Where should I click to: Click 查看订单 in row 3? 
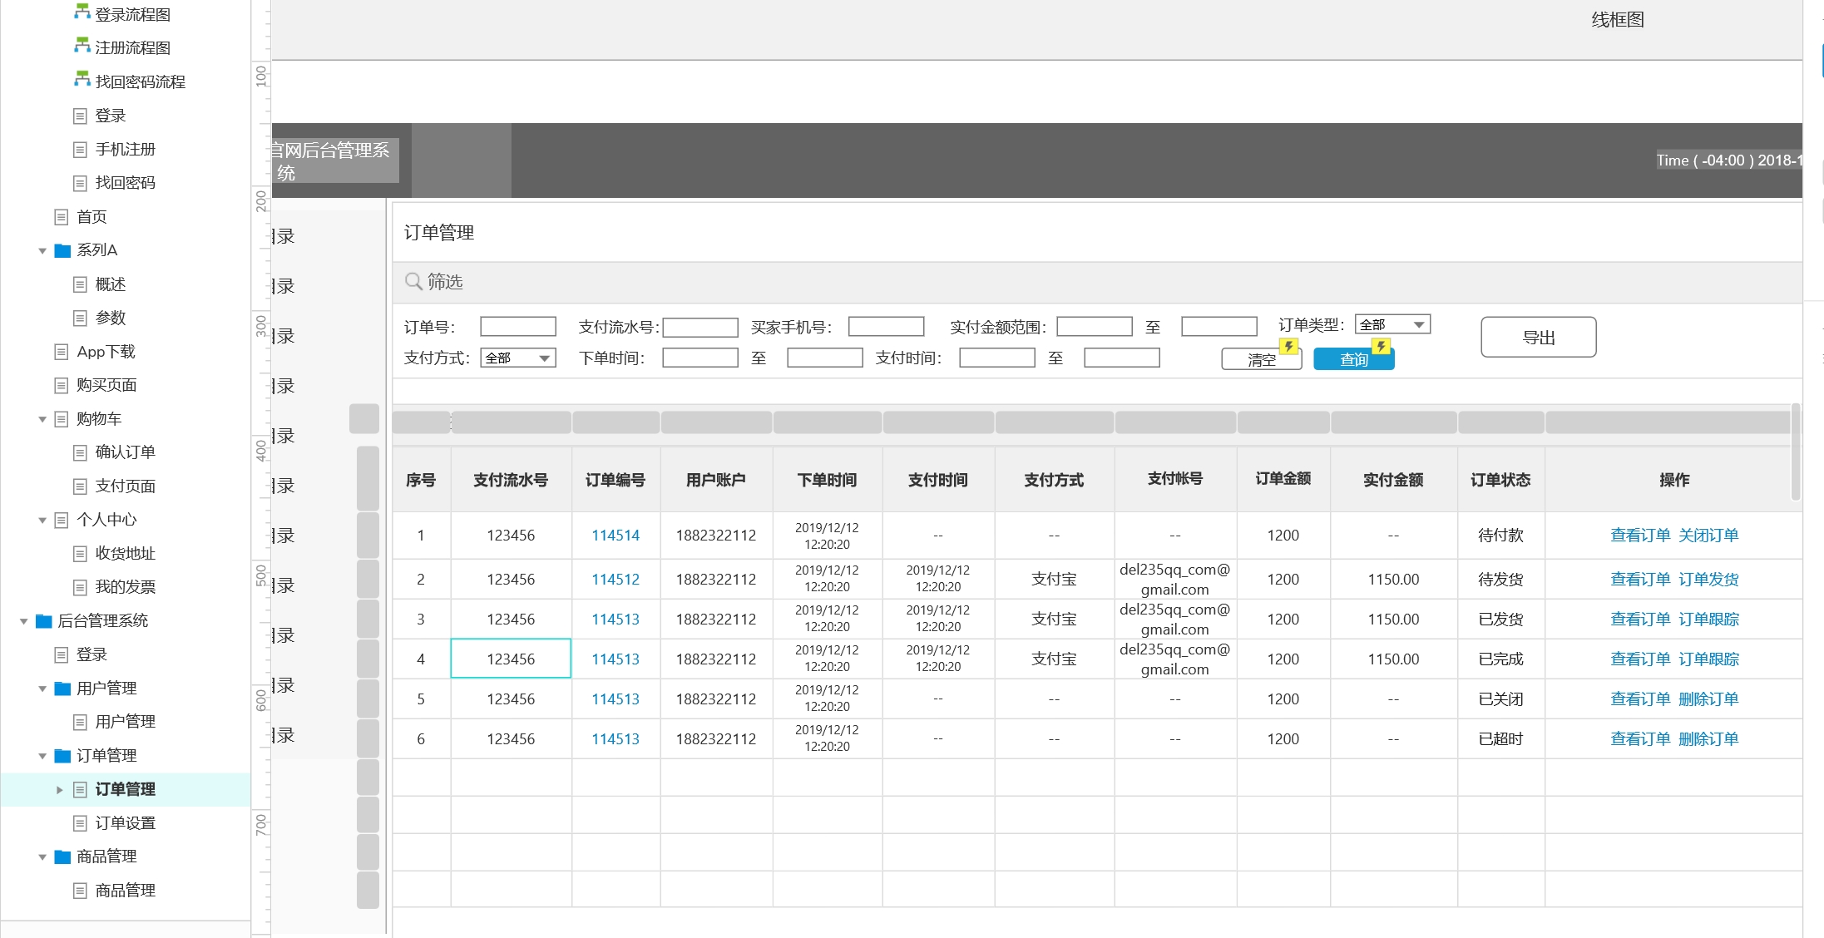[x=1640, y=620]
